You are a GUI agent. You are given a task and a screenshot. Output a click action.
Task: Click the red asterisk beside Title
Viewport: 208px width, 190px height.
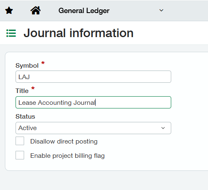coord(33,88)
